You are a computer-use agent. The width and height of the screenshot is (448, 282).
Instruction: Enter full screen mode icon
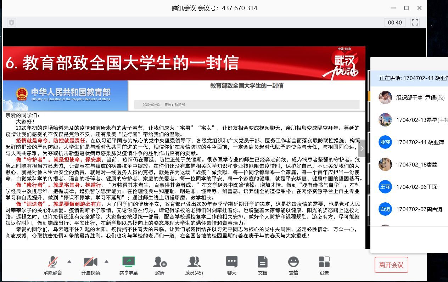[x=415, y=22]
